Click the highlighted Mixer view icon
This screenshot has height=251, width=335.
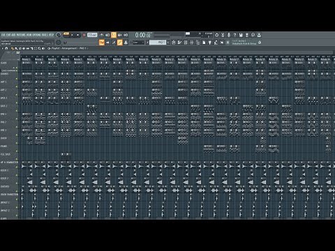pos(119,43)
